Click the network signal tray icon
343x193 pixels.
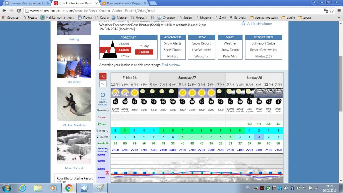316,188
